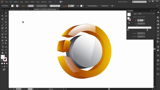This screenshot has height=90, width=160.
Task: Select the Free Transform tool
Action: tap(6, 34)
